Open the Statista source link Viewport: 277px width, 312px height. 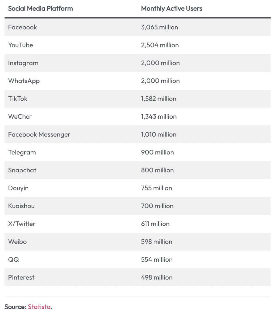pyautogui.click(x=39, y=307)
